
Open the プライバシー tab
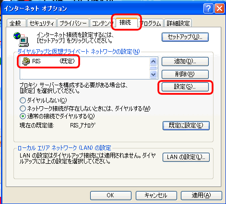[73, 23]
